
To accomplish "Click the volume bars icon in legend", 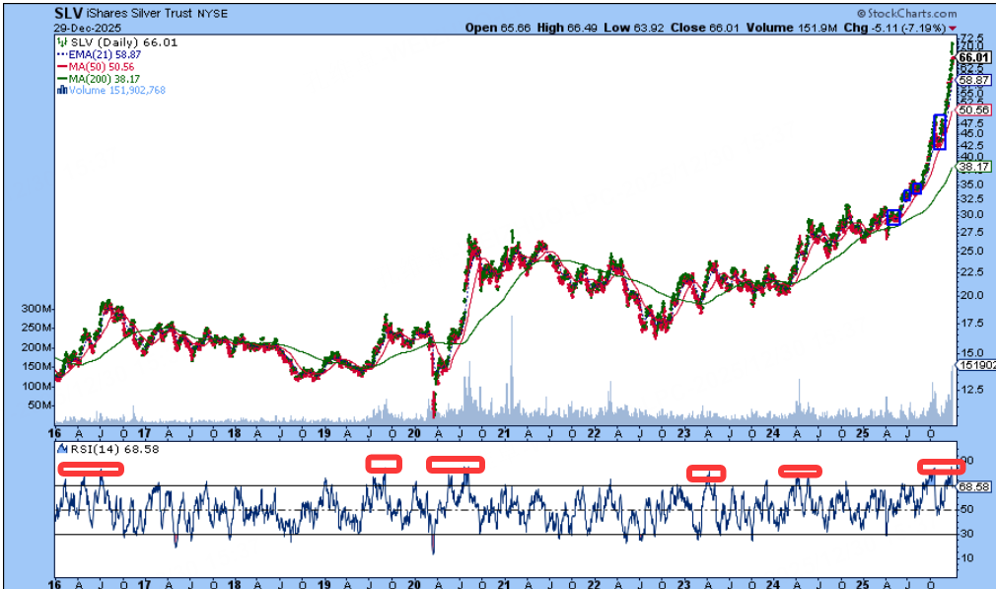I will point(62,90).
